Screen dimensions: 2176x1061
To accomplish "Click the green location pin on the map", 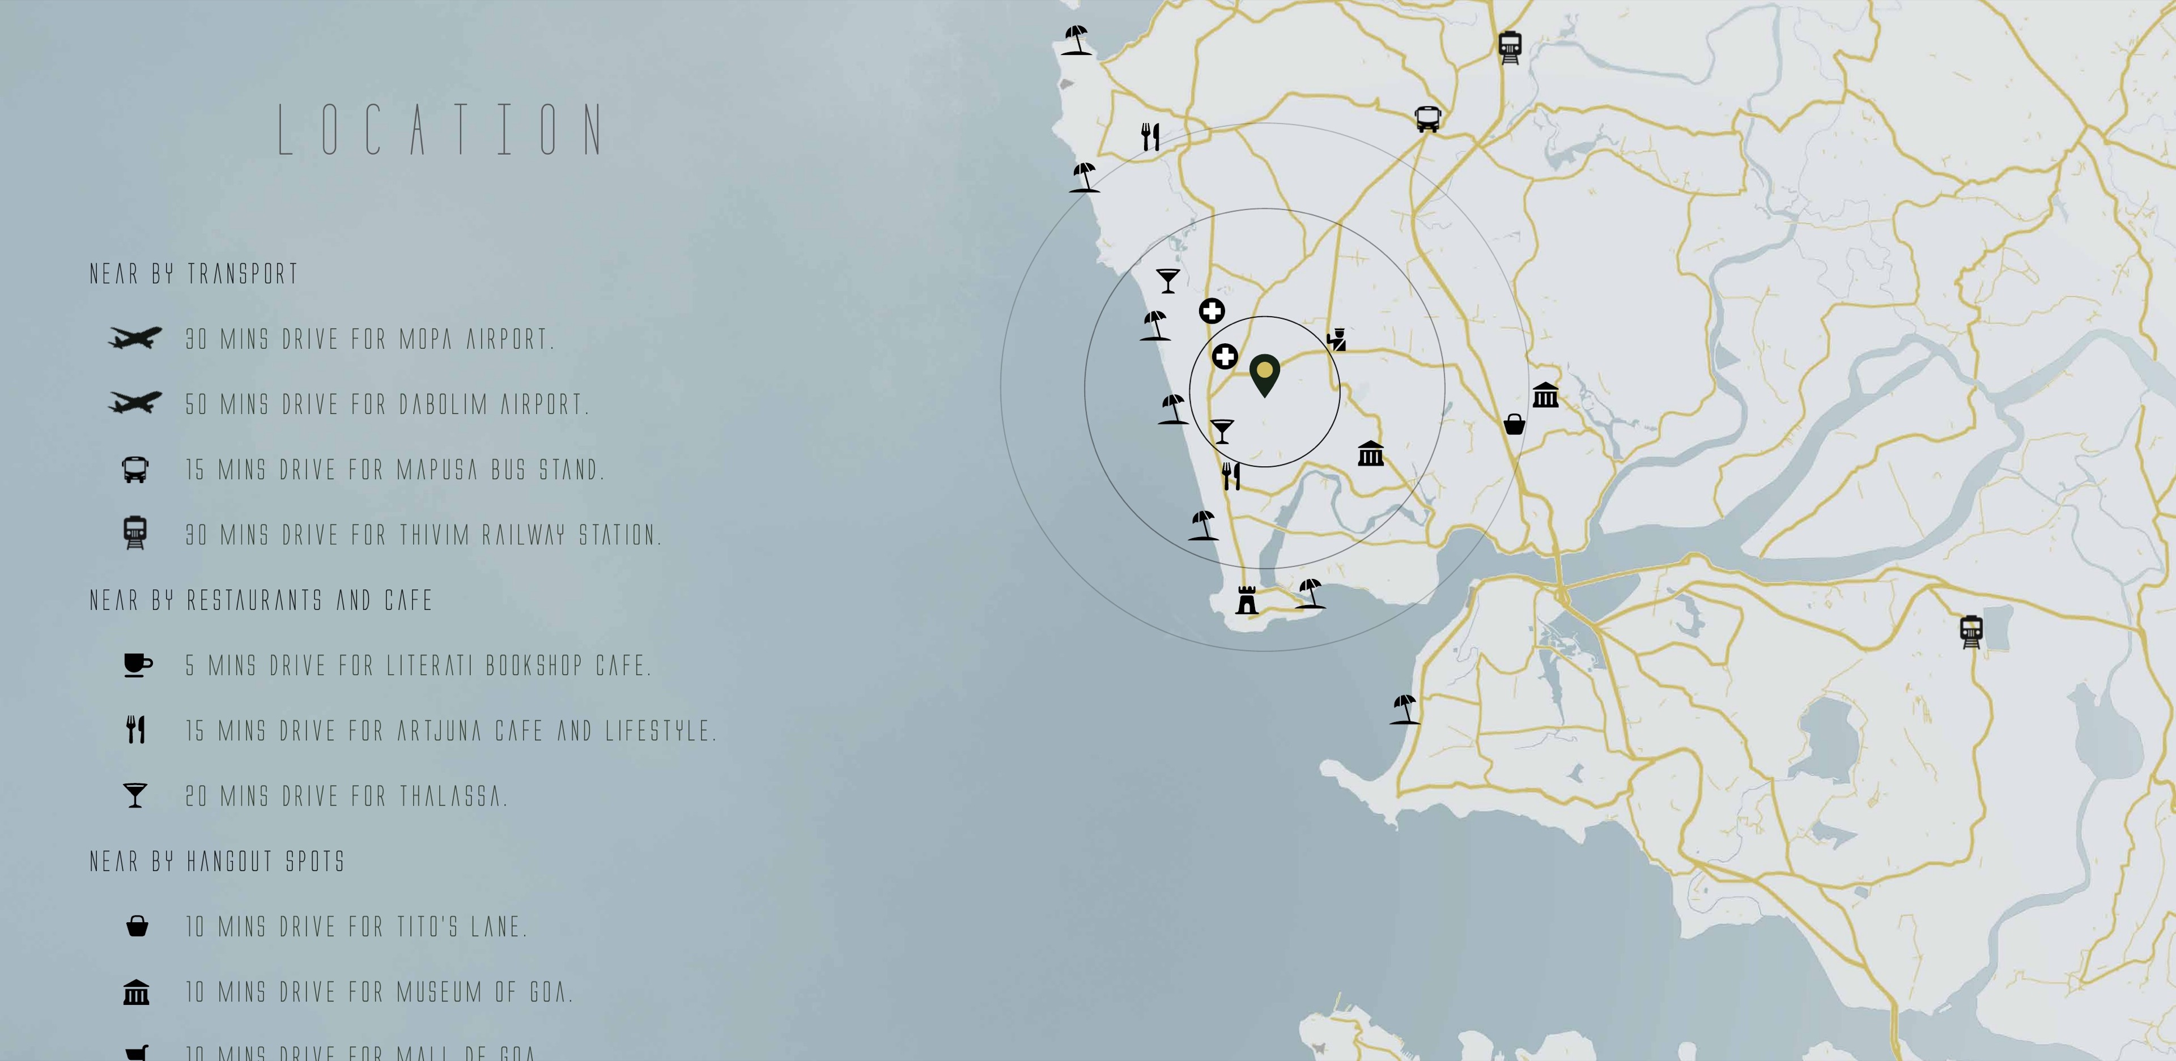I will (x=1265, y=376).
